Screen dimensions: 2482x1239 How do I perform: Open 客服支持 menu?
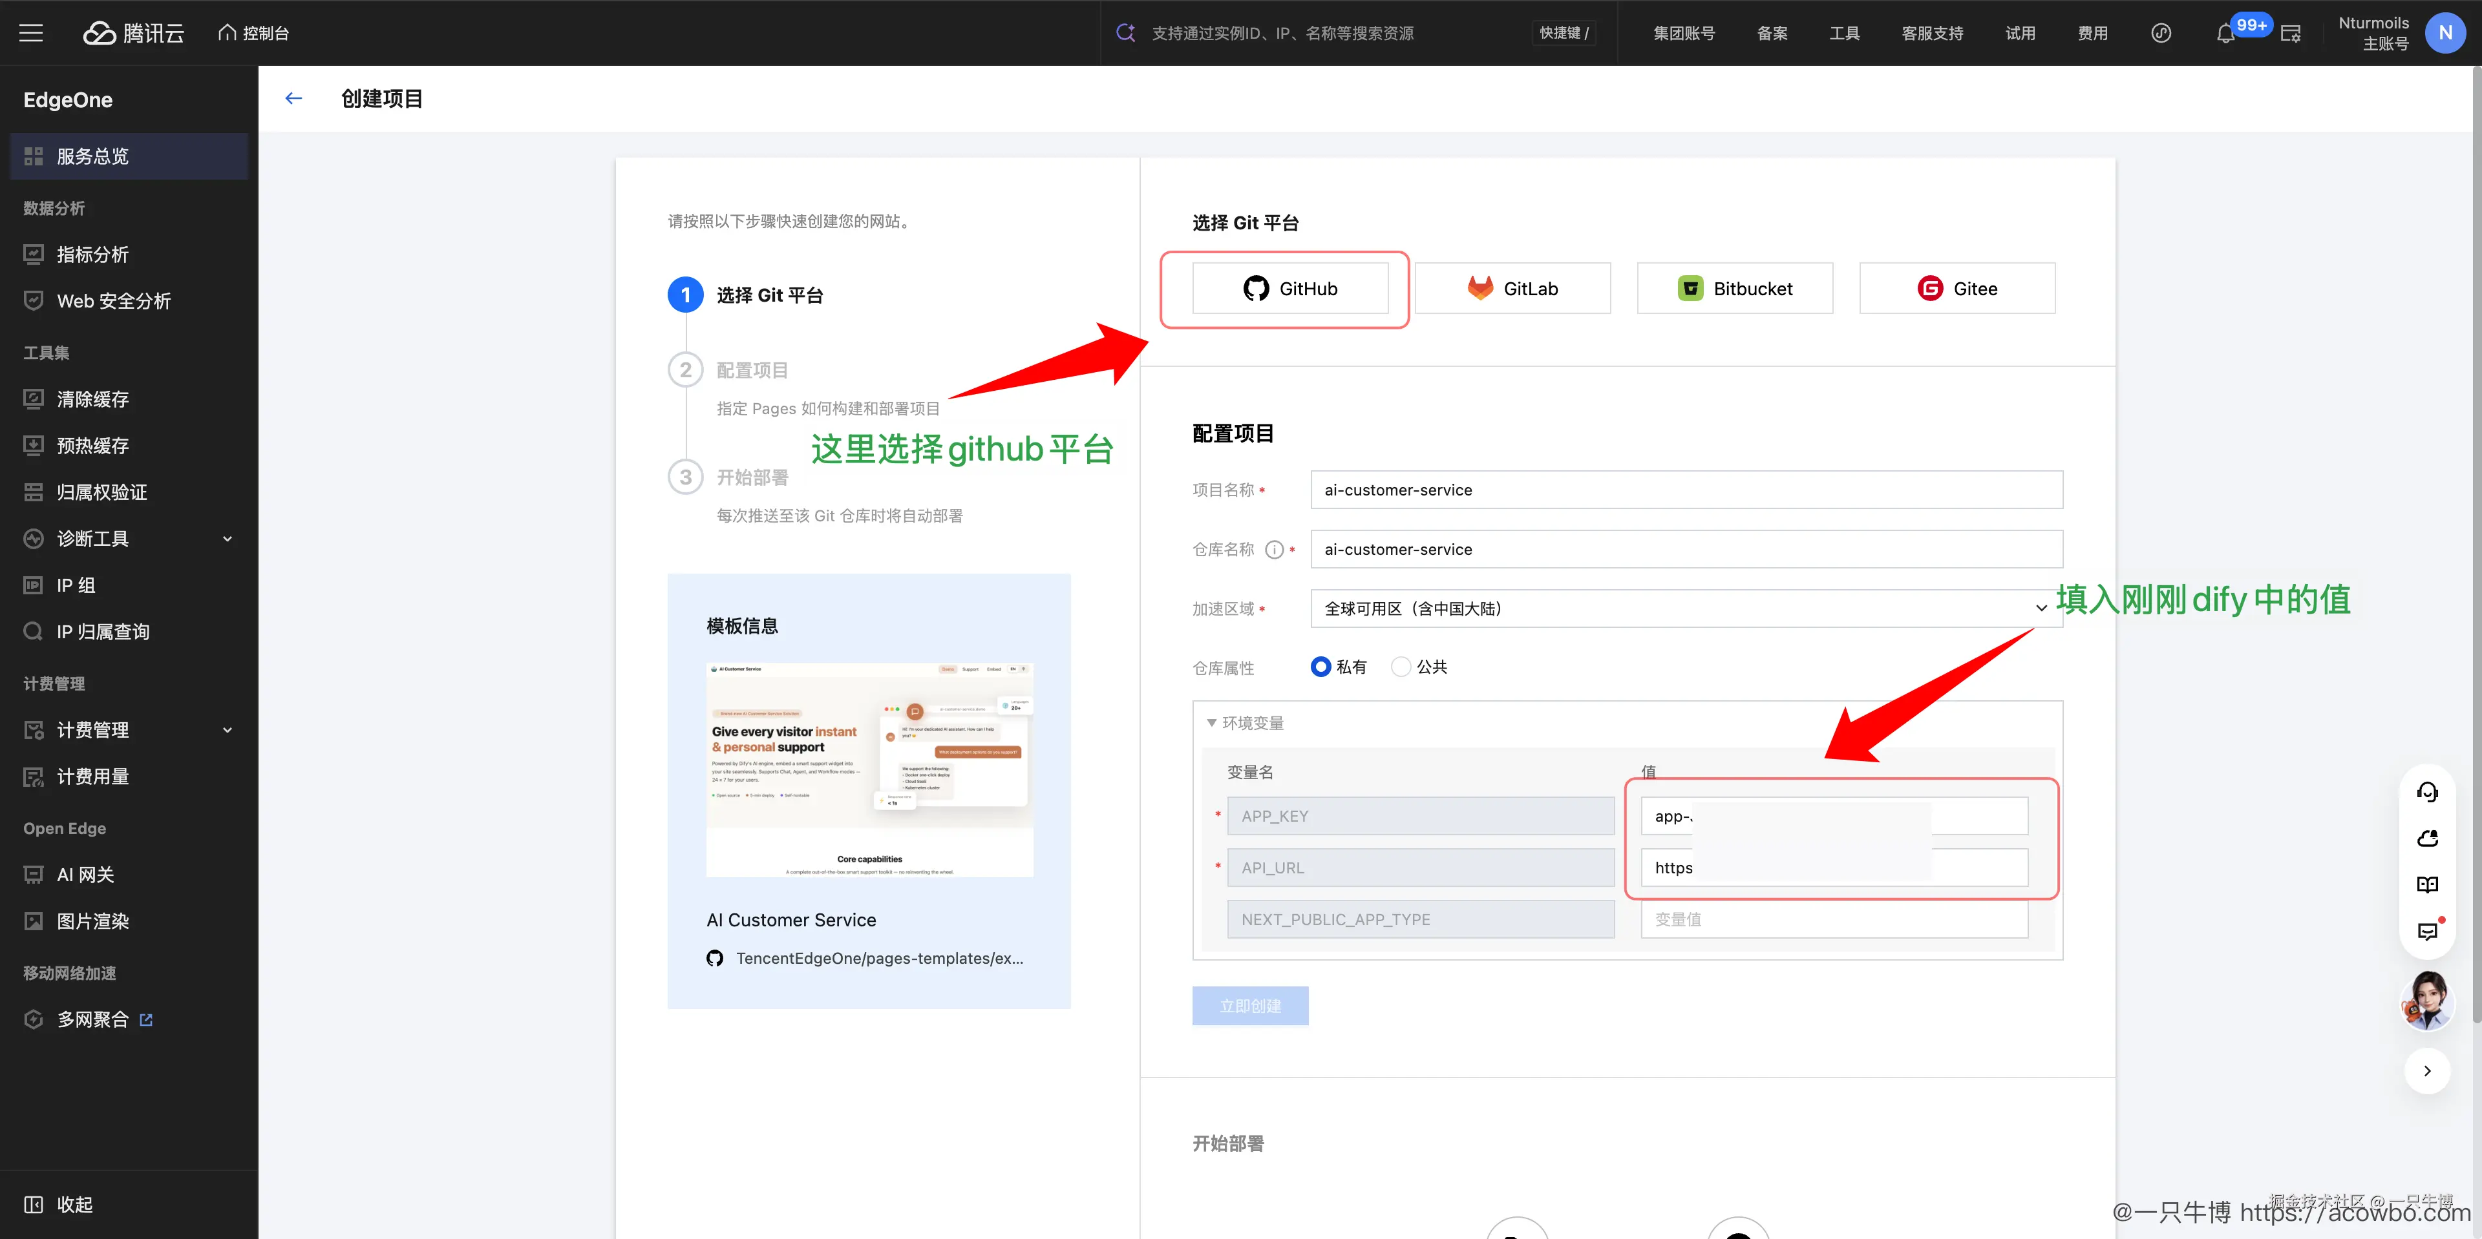pos(1932,33)
